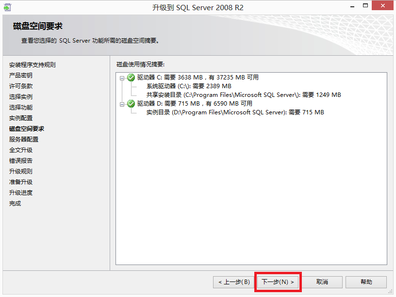Select the 升级规则 step in sidebar
This screenshot has width=396, height=297.
coord(21,172)
